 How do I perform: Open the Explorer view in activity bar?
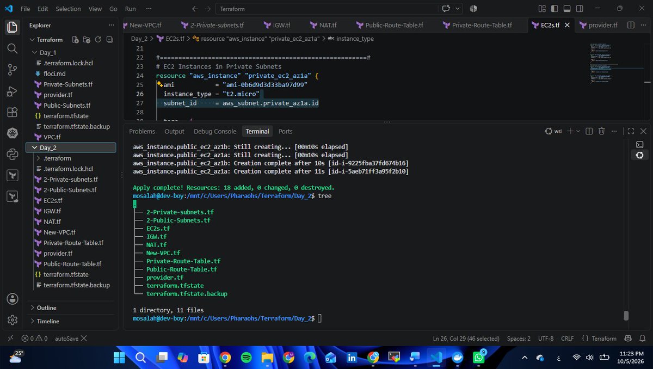coord(12,27)
